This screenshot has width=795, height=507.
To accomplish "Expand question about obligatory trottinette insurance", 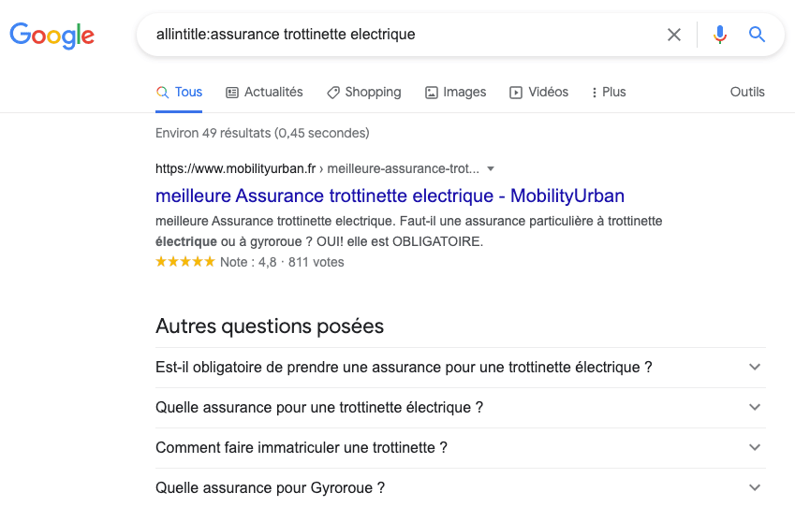I will [x=460, y=368].
